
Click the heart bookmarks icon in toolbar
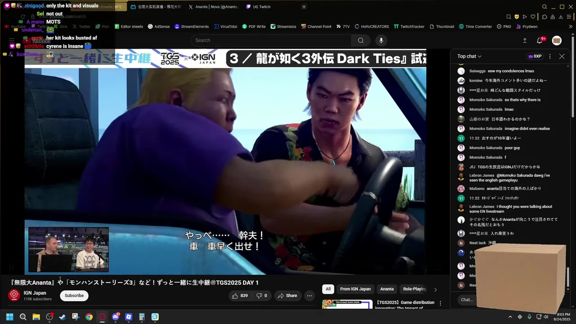coord(533,17)
